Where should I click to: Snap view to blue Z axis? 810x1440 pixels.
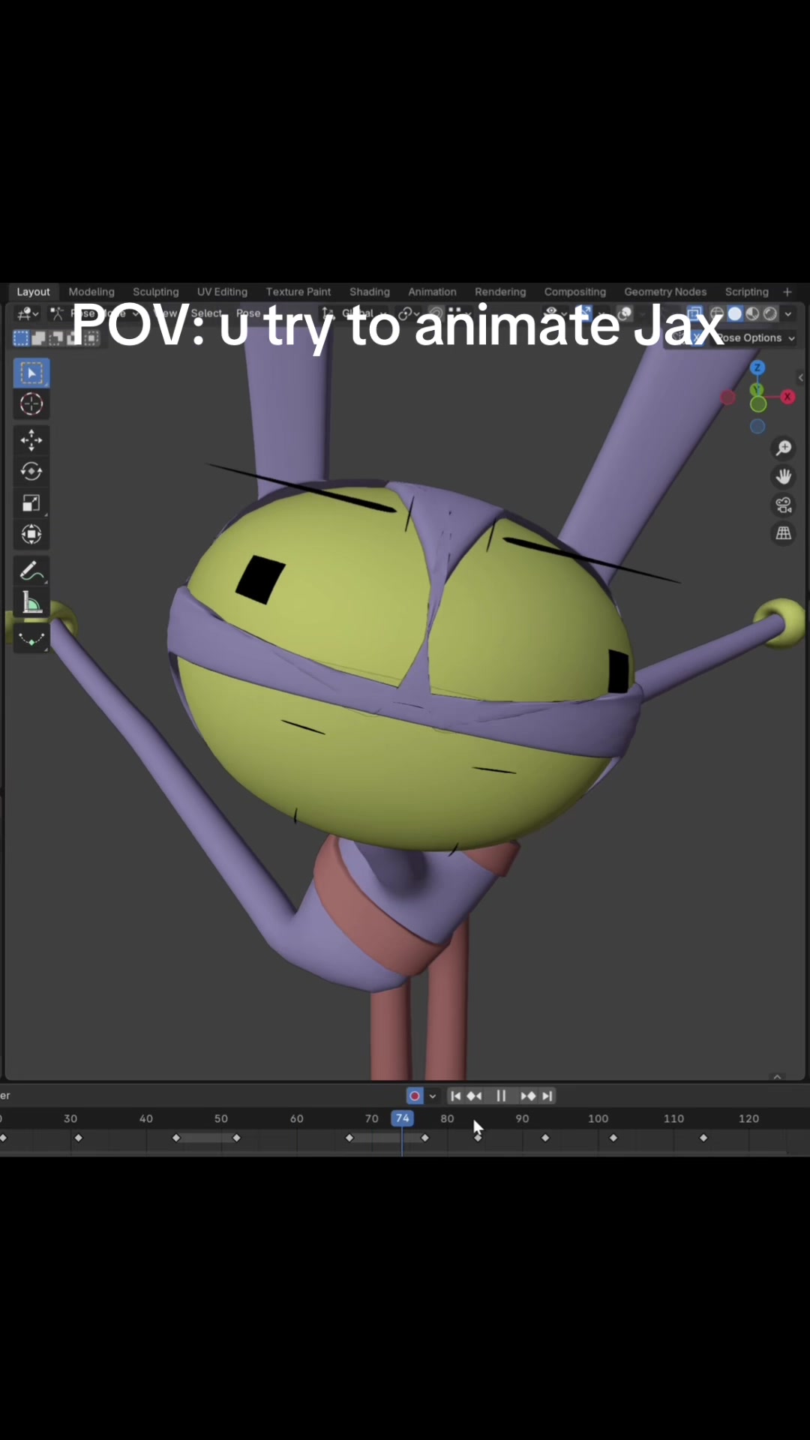pyautogui.click(x=757, y=367)
